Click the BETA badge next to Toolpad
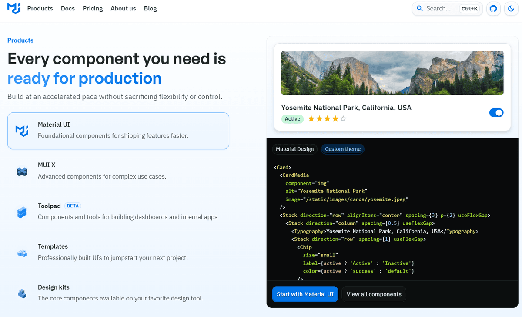This screenshot has width=522, height=317. [73, 206]
